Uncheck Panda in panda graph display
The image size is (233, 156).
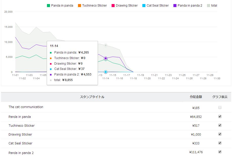220,116
